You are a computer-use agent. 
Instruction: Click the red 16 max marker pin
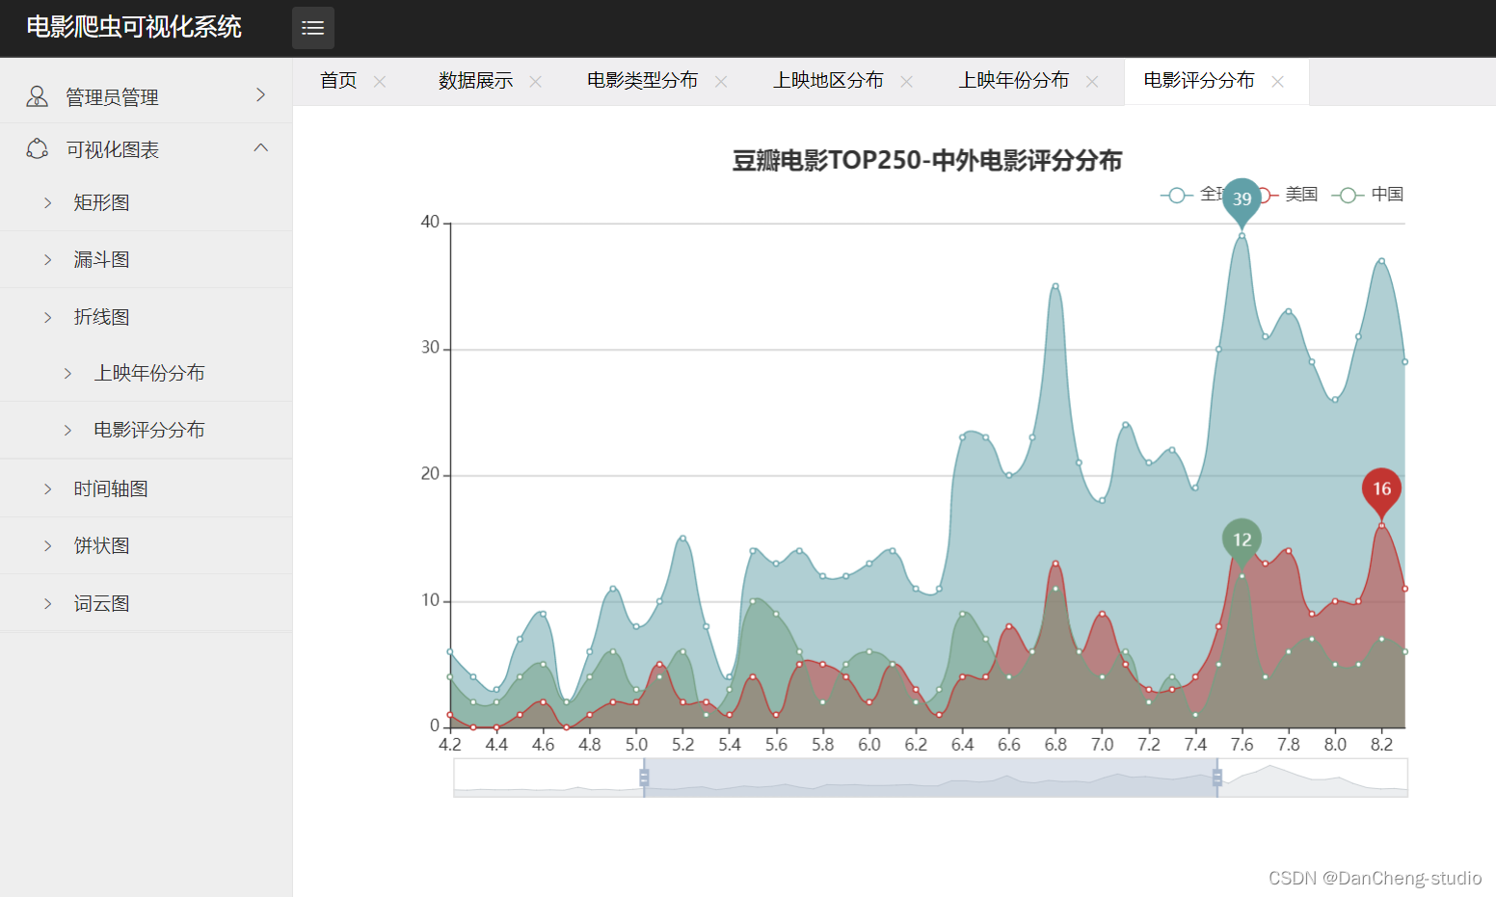1381,490
